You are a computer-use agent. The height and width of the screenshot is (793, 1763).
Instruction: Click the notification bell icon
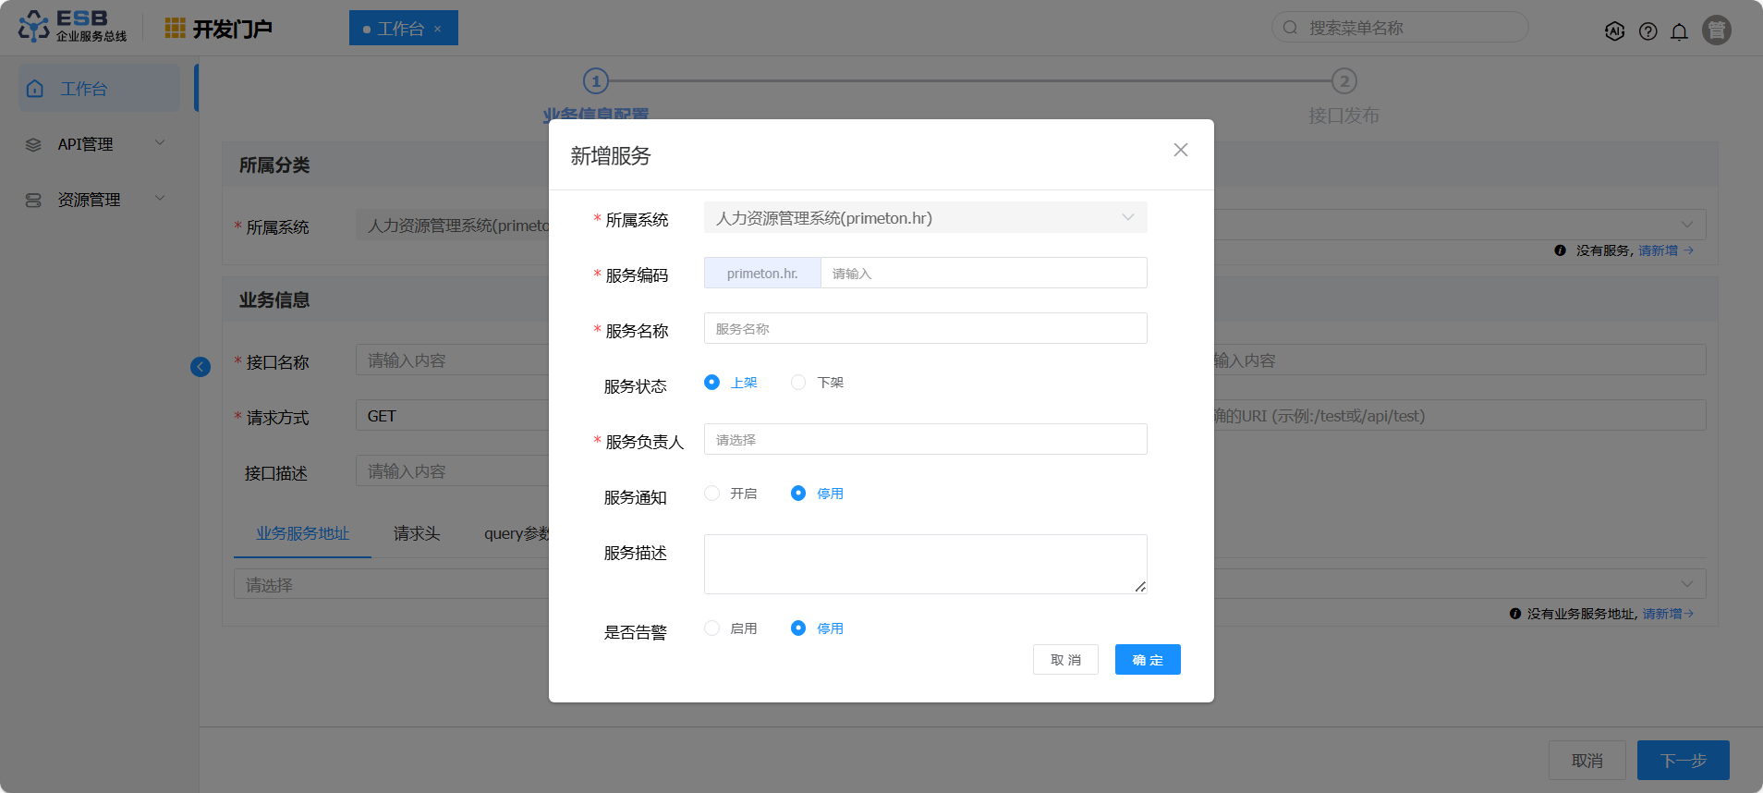pyautogui.click(x=1679, y=31)
